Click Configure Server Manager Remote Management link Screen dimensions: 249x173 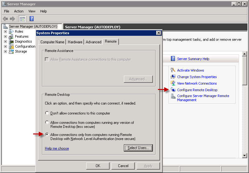[x=203, y=98]
